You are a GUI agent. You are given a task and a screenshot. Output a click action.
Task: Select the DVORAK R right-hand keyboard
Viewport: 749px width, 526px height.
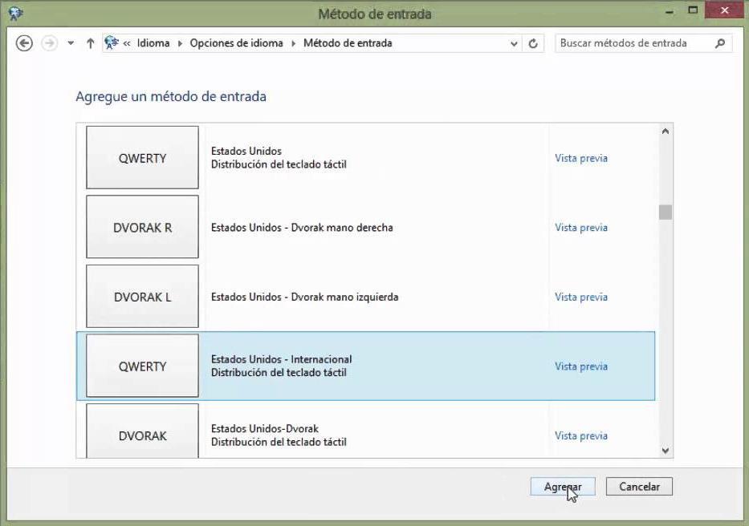(365, 227)
